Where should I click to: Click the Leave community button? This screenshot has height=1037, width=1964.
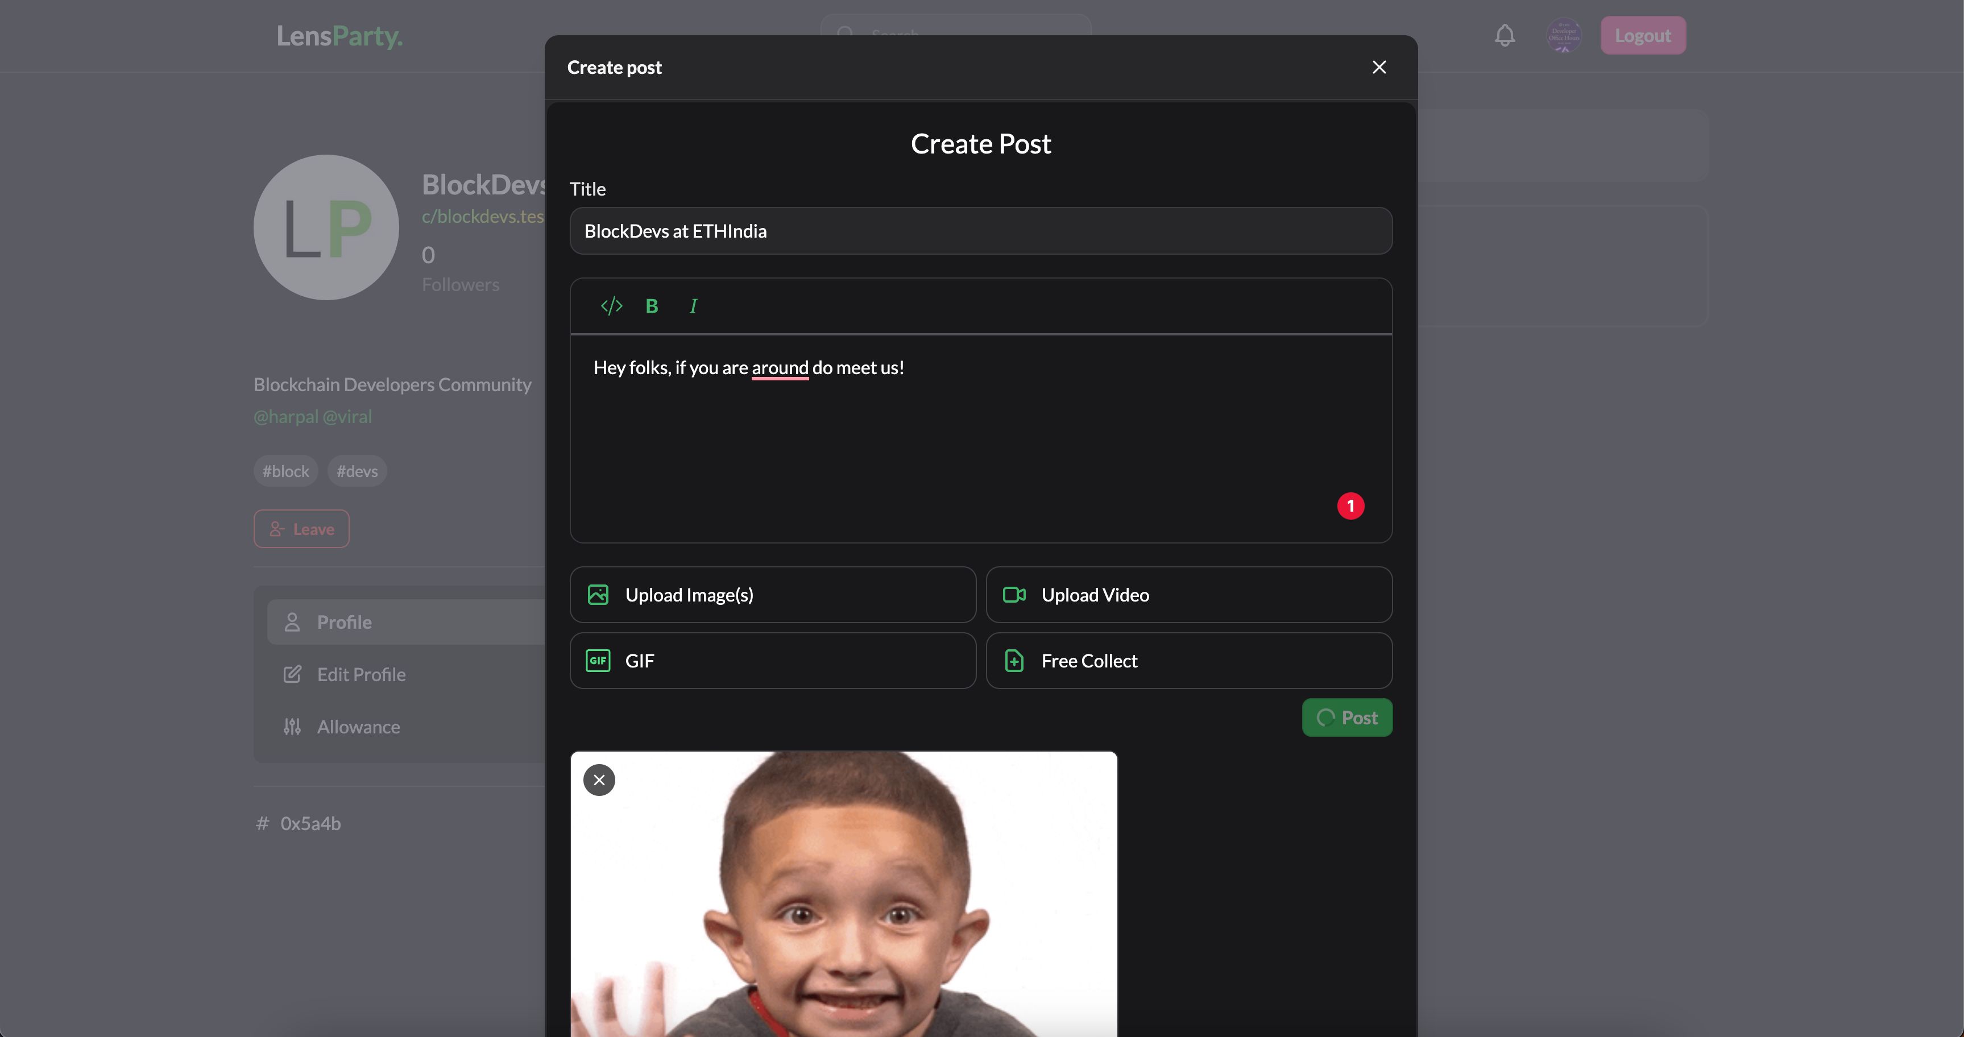[x=301, y=529]
